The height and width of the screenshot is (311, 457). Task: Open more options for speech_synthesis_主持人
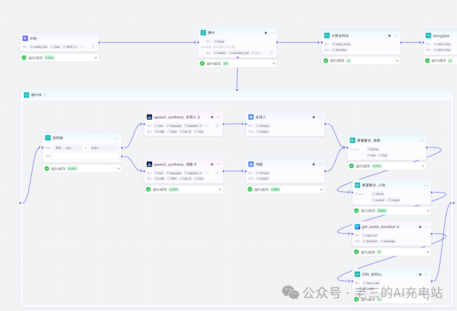coord(219,117)
